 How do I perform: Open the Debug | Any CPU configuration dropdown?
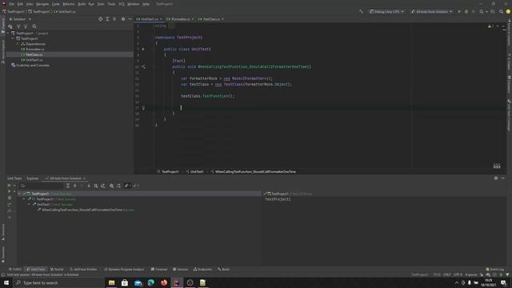[x=386, y=11]
